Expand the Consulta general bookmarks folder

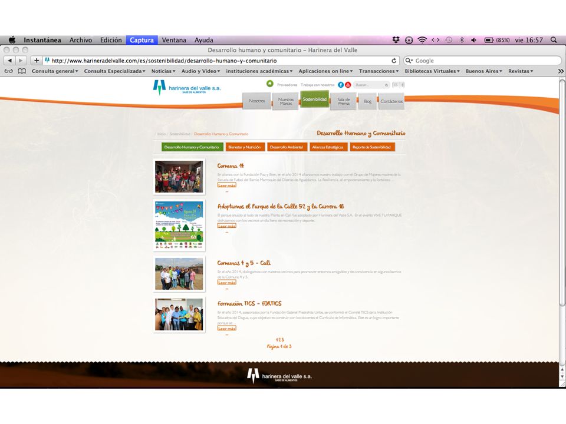(x=55, y=71)
